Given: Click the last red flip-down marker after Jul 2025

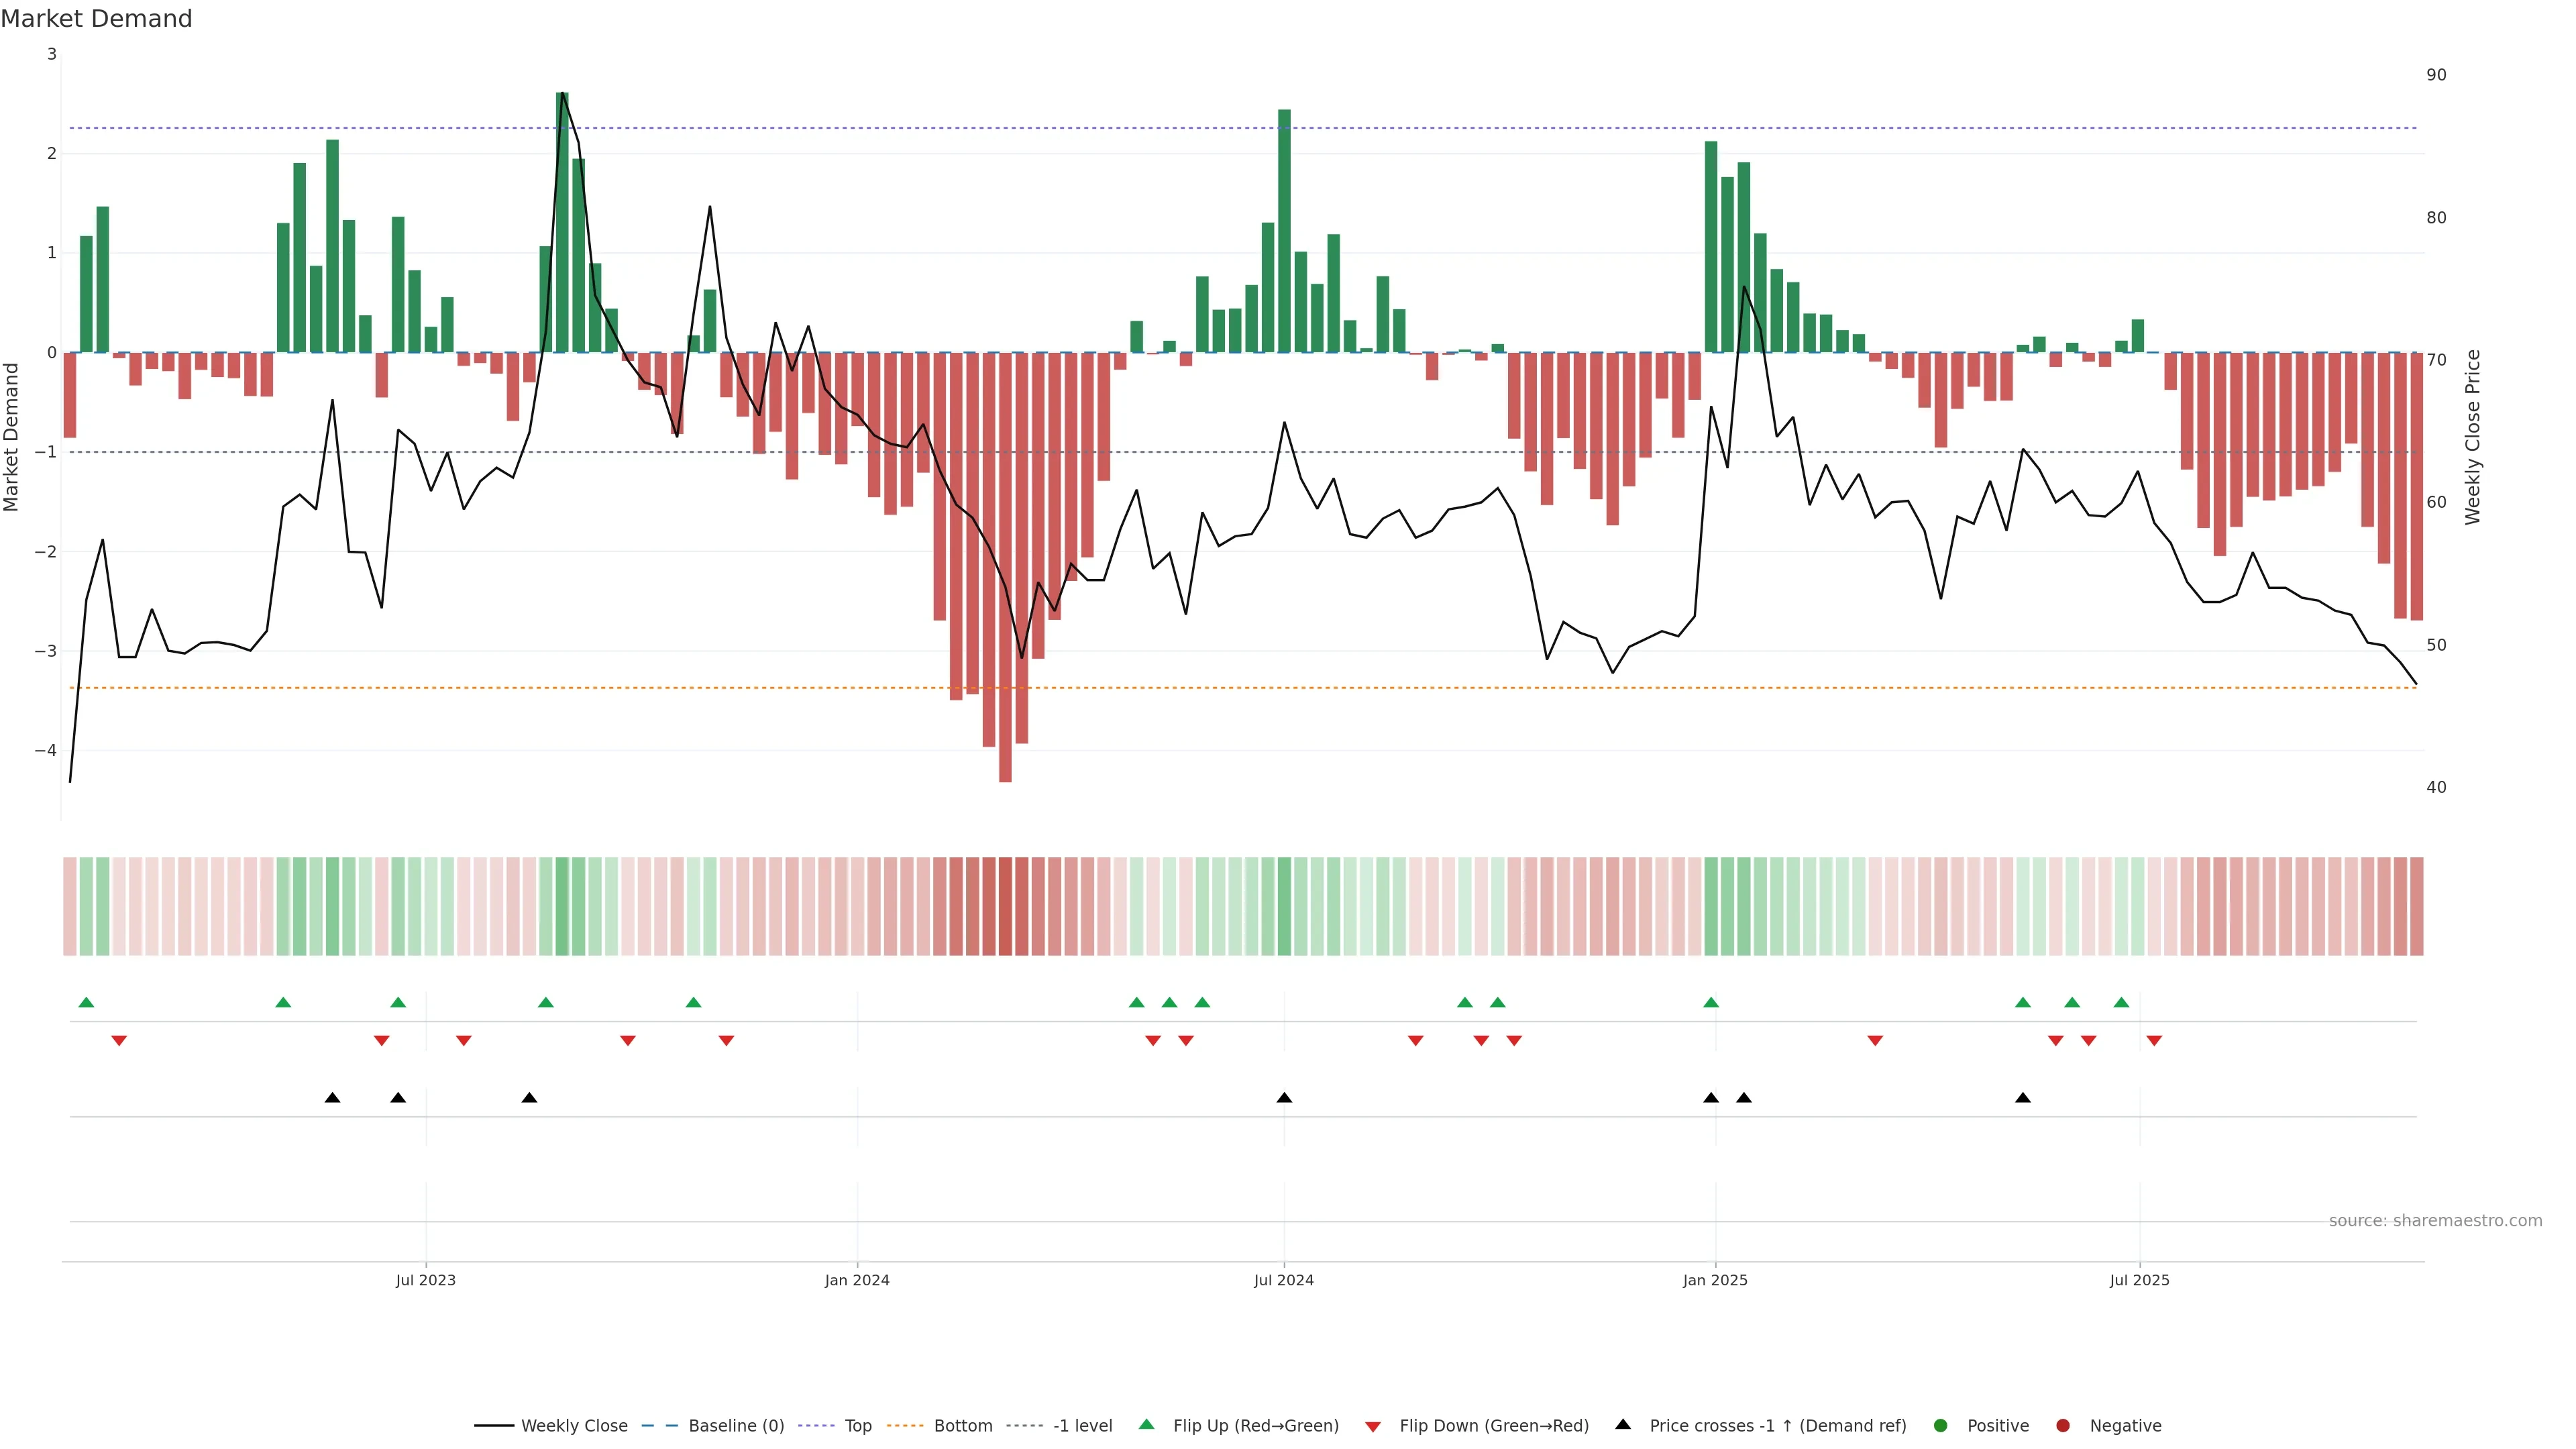Looking at the screenshot, I should 2154,1041.
